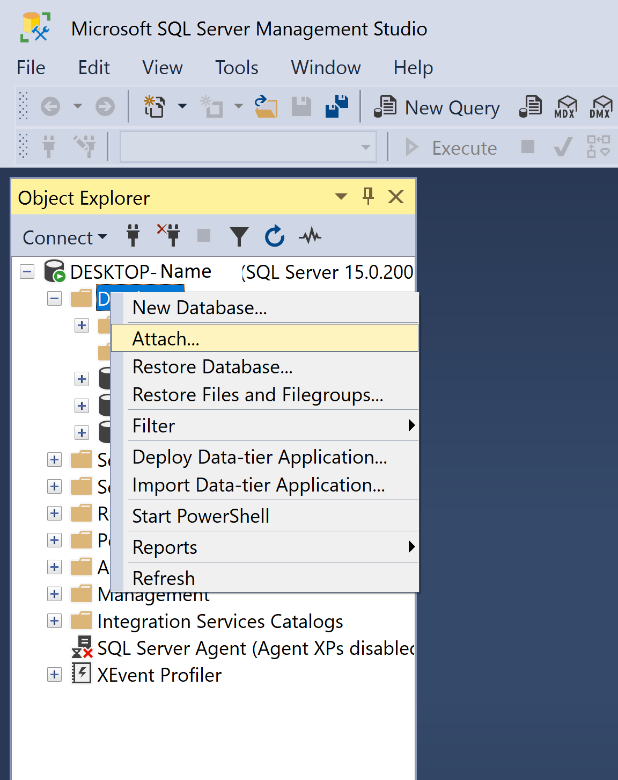
Task: Choose Deploy Data-tier Application...
Action: tap(265, 457)
